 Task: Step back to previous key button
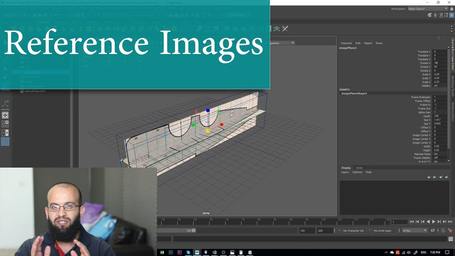point(422,222)
